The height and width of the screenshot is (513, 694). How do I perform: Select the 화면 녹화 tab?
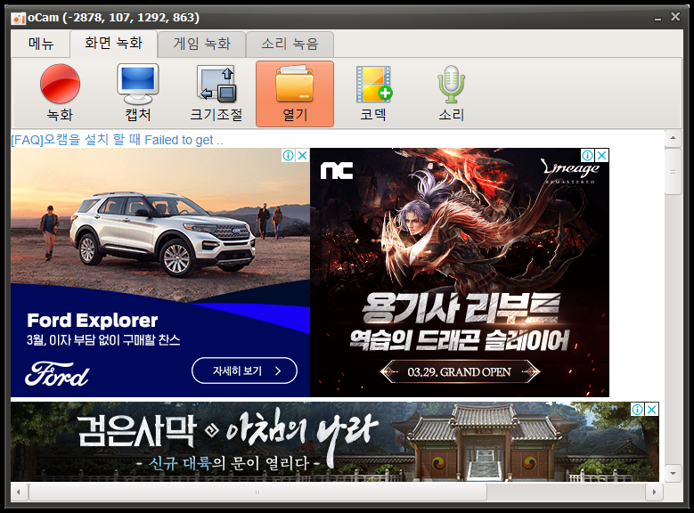[114, 44]
